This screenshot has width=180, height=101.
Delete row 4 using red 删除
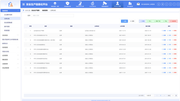174,45
